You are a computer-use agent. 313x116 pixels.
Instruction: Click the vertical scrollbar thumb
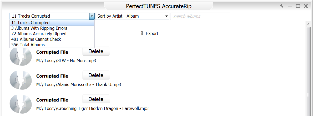tap(307, 95)
